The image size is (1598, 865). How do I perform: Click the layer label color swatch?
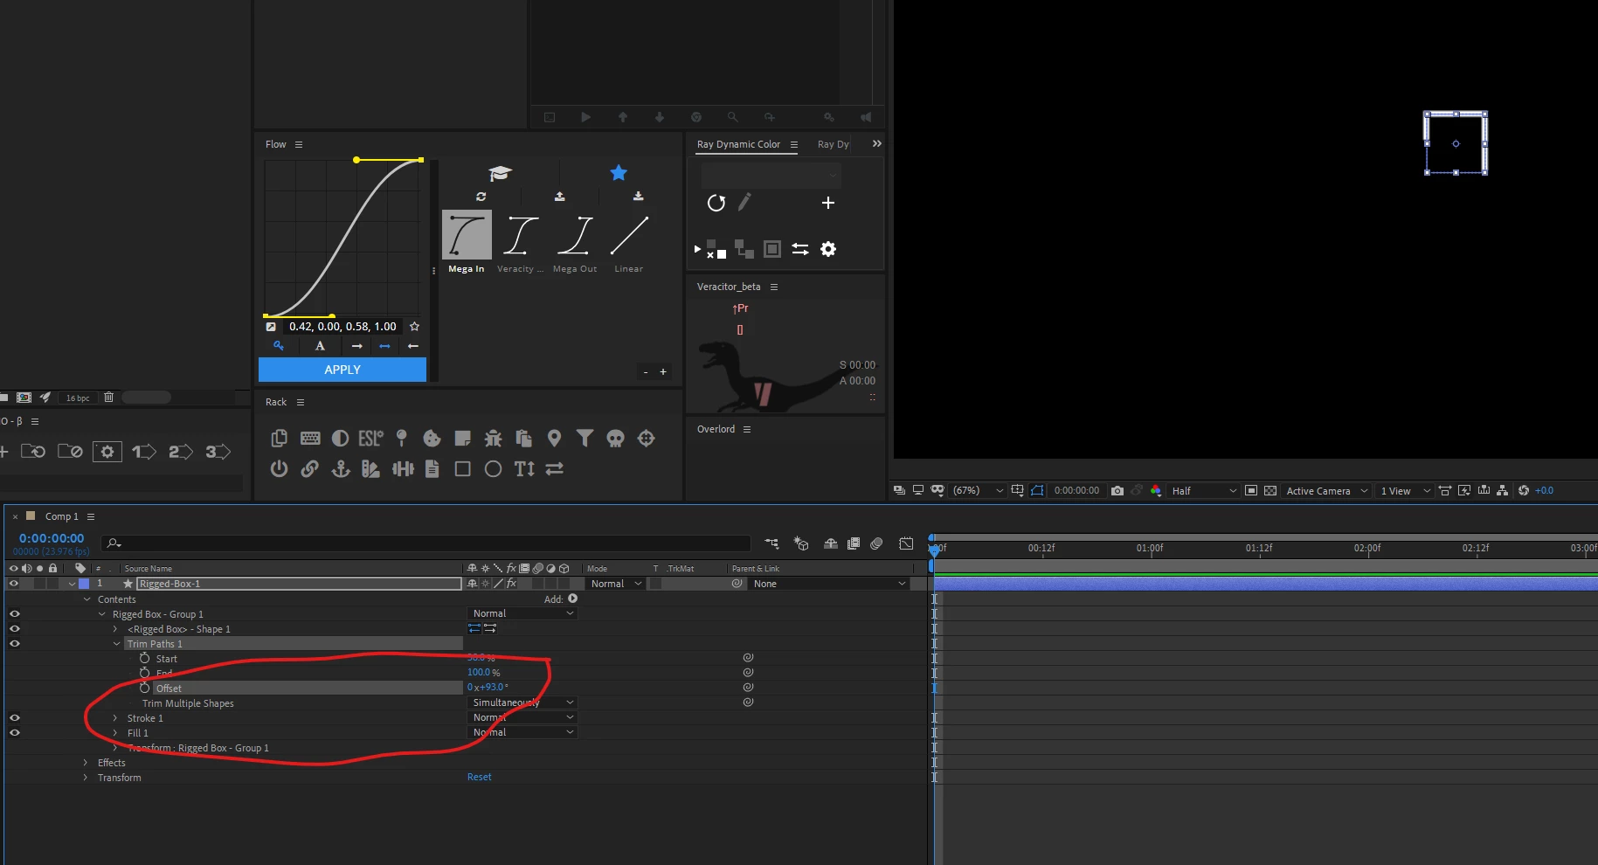pos(84,584)
